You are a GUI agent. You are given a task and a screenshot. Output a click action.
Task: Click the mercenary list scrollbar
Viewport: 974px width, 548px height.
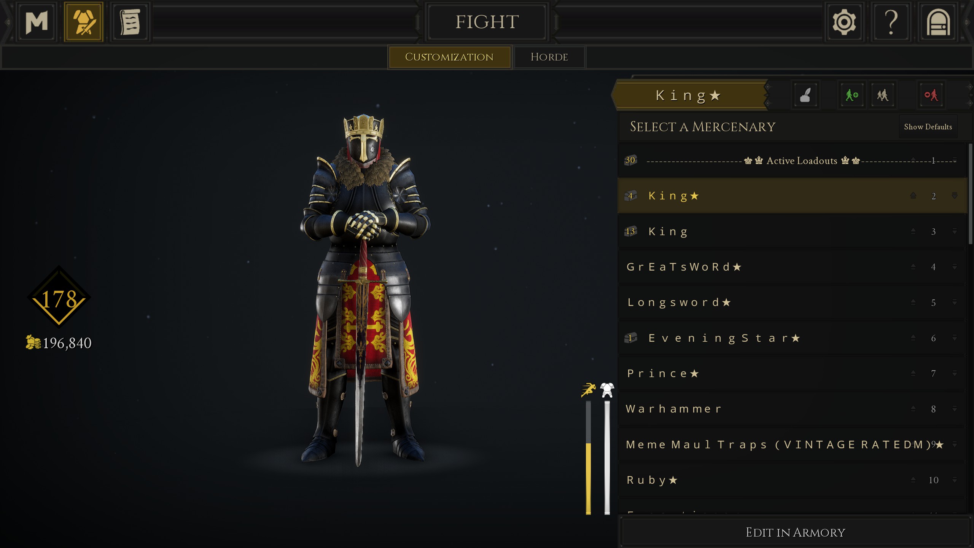(x=970, y=194)
